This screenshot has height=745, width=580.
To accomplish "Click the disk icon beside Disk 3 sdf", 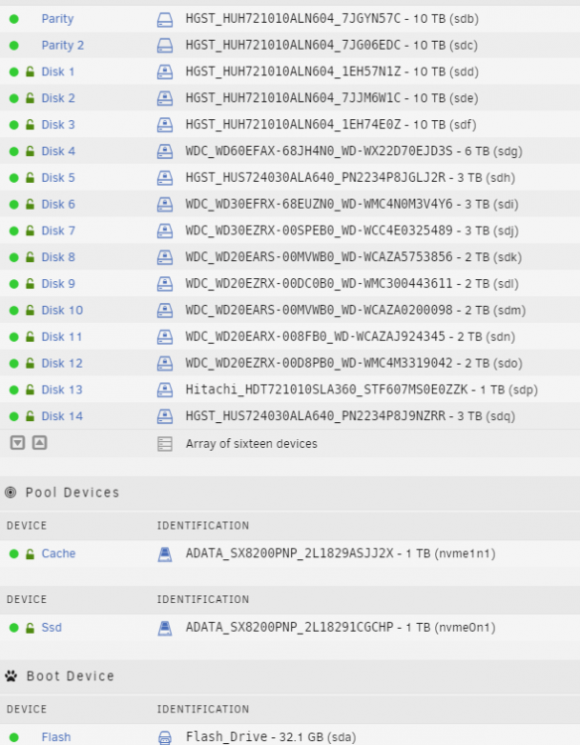I will click(165, 125).
